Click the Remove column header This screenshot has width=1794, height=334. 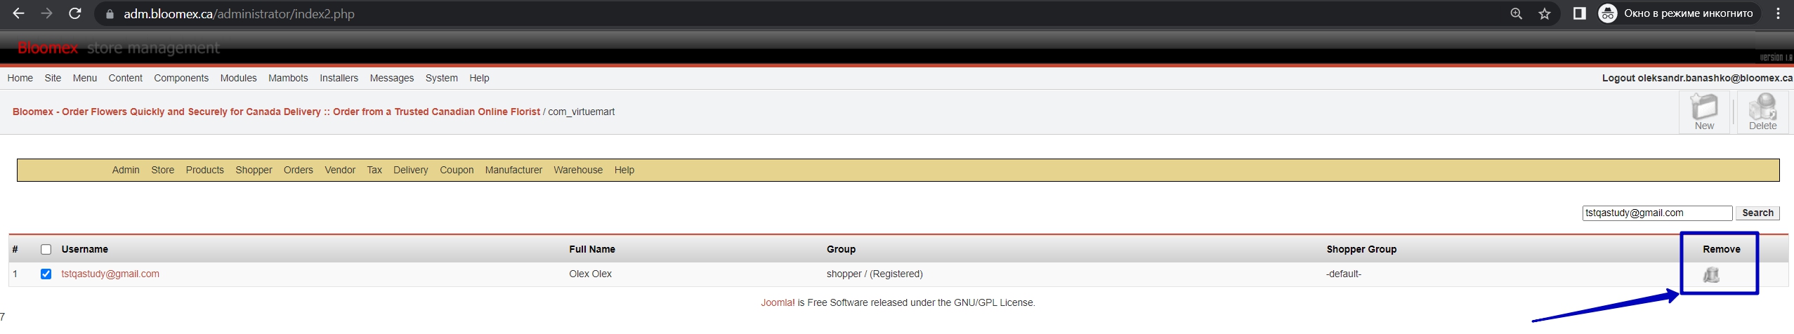[x=1721, y=249]
